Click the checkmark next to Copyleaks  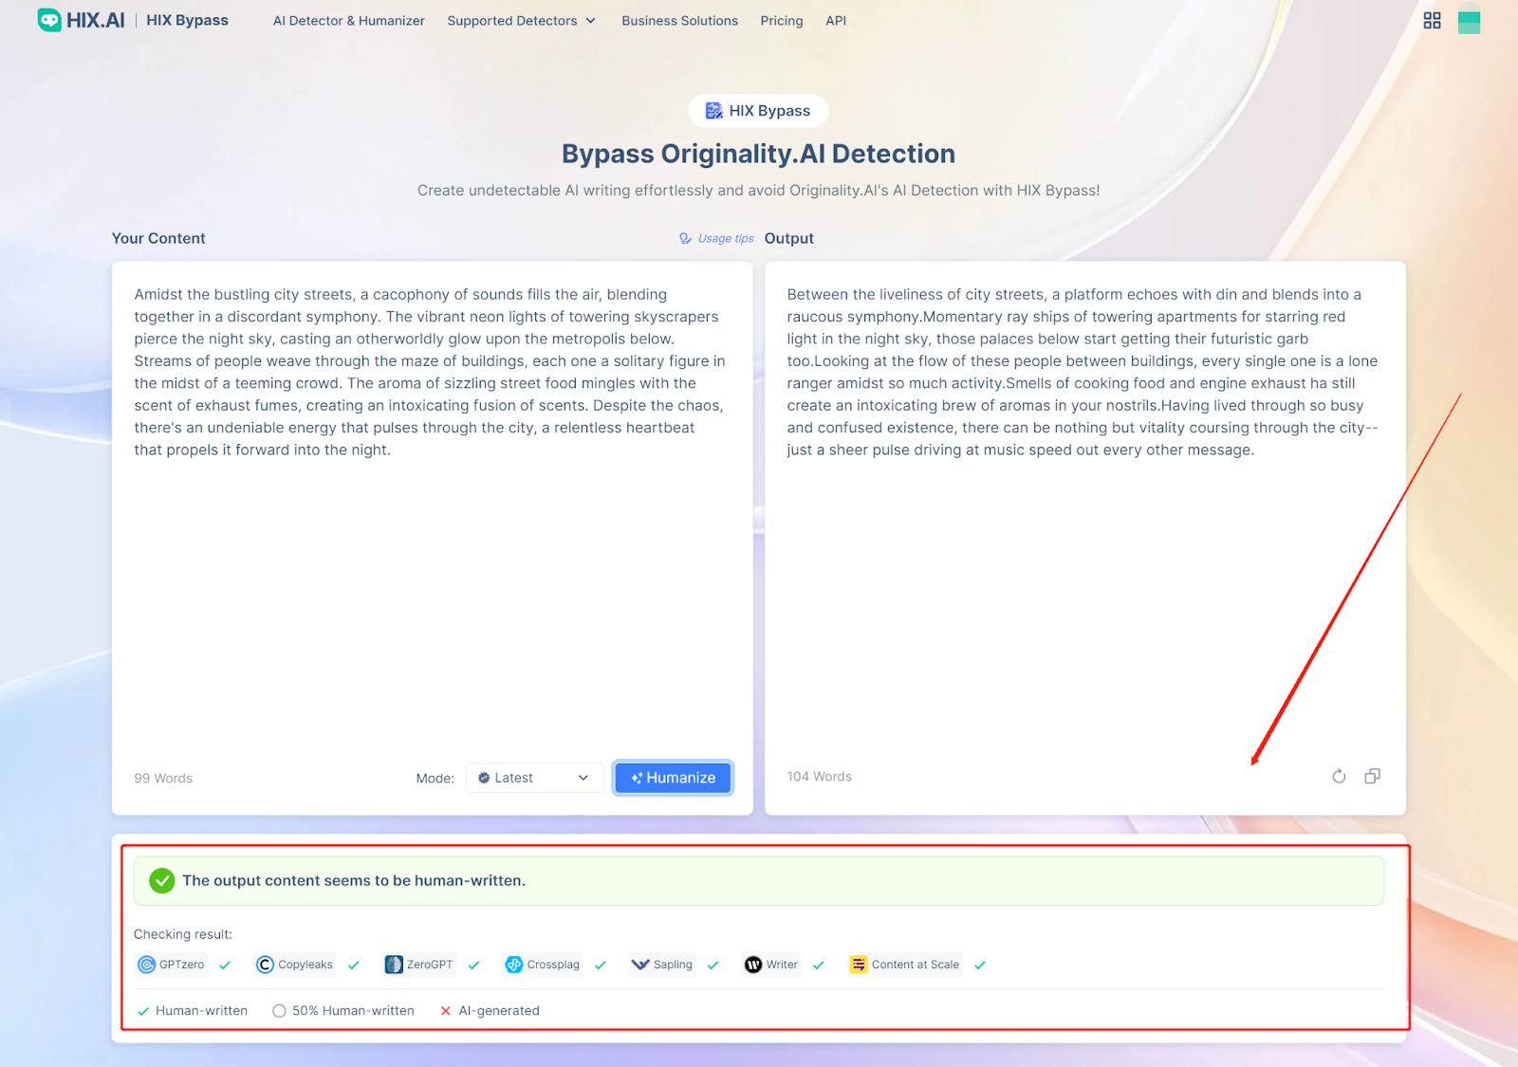click(354, 966)
